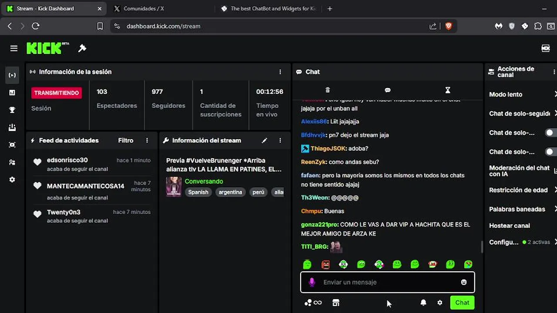This screenshot has width=557, height=313.
Task: Click the perú tag
Action: click(258, 192)
